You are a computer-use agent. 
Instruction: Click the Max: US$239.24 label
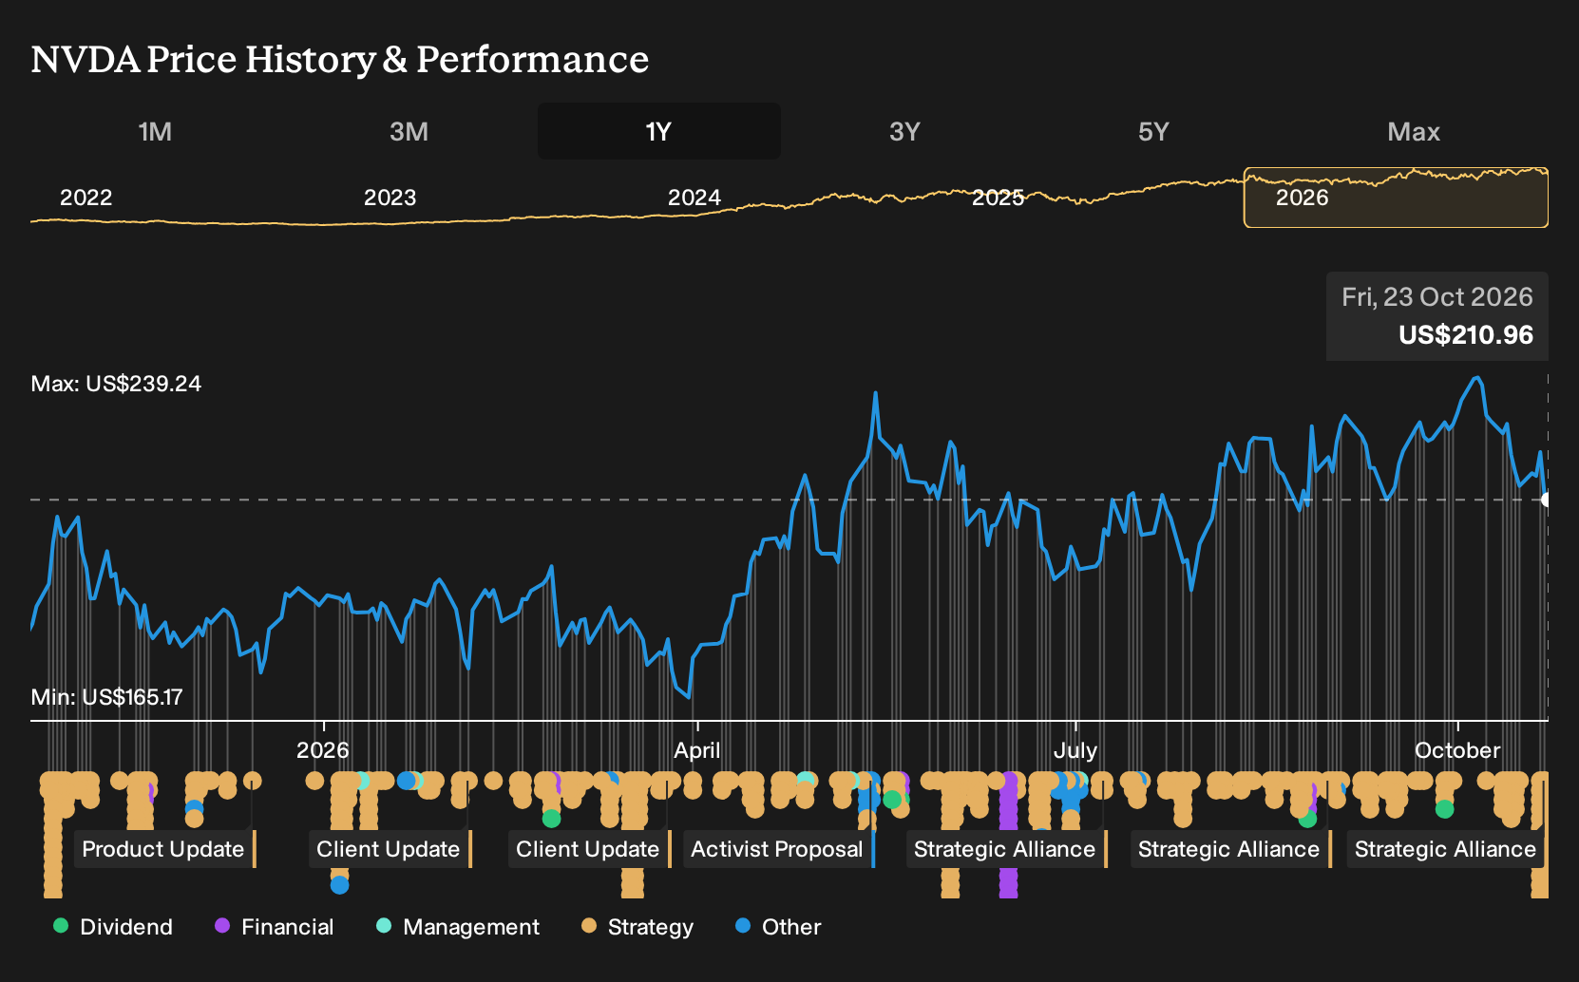coord(116,384)
